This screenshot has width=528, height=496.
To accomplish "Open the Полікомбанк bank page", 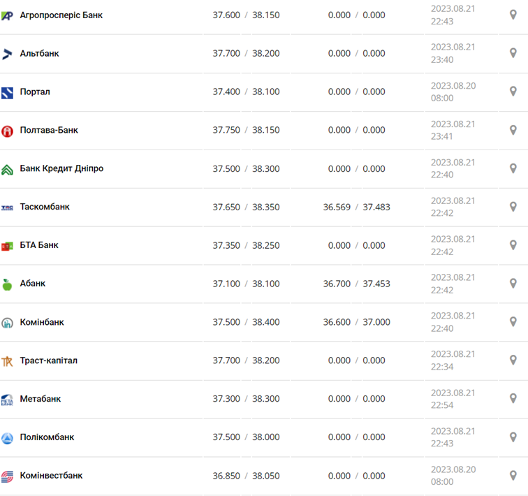I will (x=47, y=437).
